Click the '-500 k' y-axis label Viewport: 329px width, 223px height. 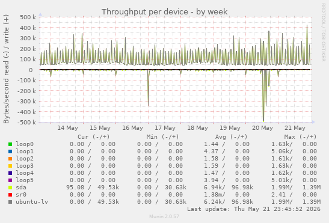26,122
